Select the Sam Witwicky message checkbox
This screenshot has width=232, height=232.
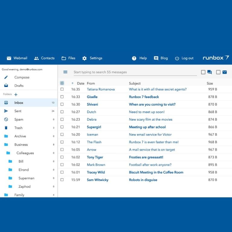tap(62, 180)
